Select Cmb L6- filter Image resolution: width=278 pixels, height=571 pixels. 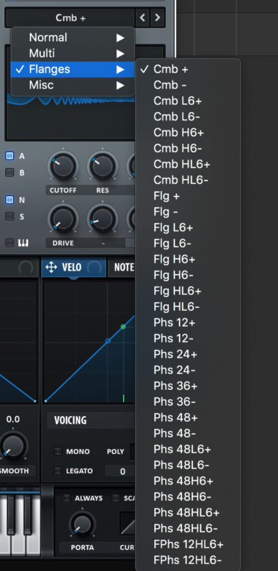pyautogui.click(x=187, y=117)
